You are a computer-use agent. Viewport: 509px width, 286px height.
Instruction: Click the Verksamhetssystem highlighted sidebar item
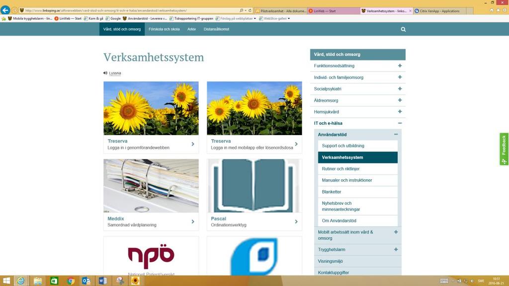click(x=358, y=157)
